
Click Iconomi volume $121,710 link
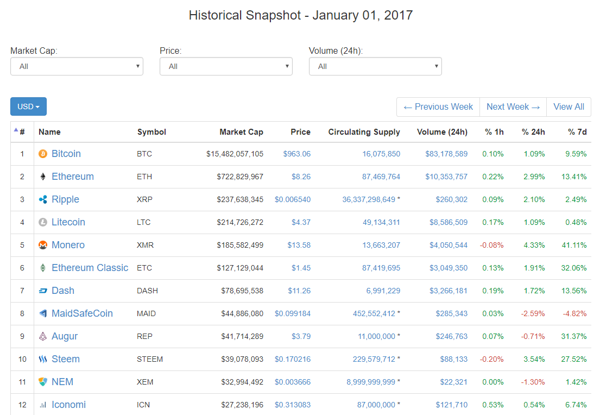coord(452,405)
